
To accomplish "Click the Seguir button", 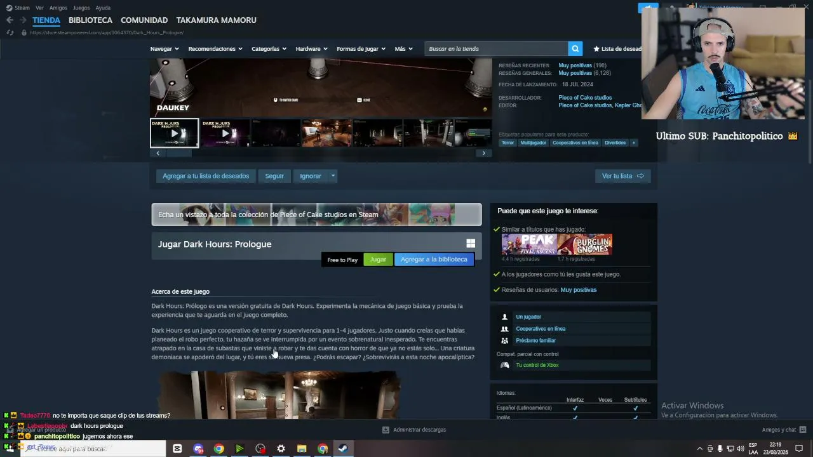I will [x=274, y=176].
